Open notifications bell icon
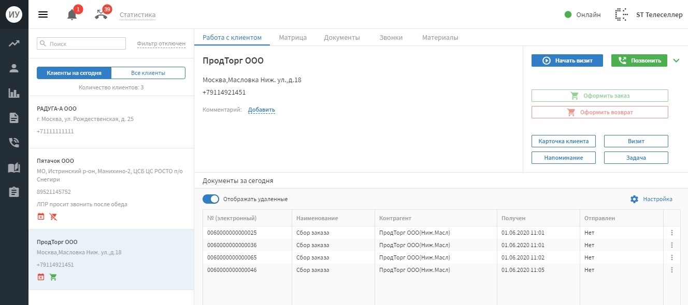688x305 pixels. (72, 15)
